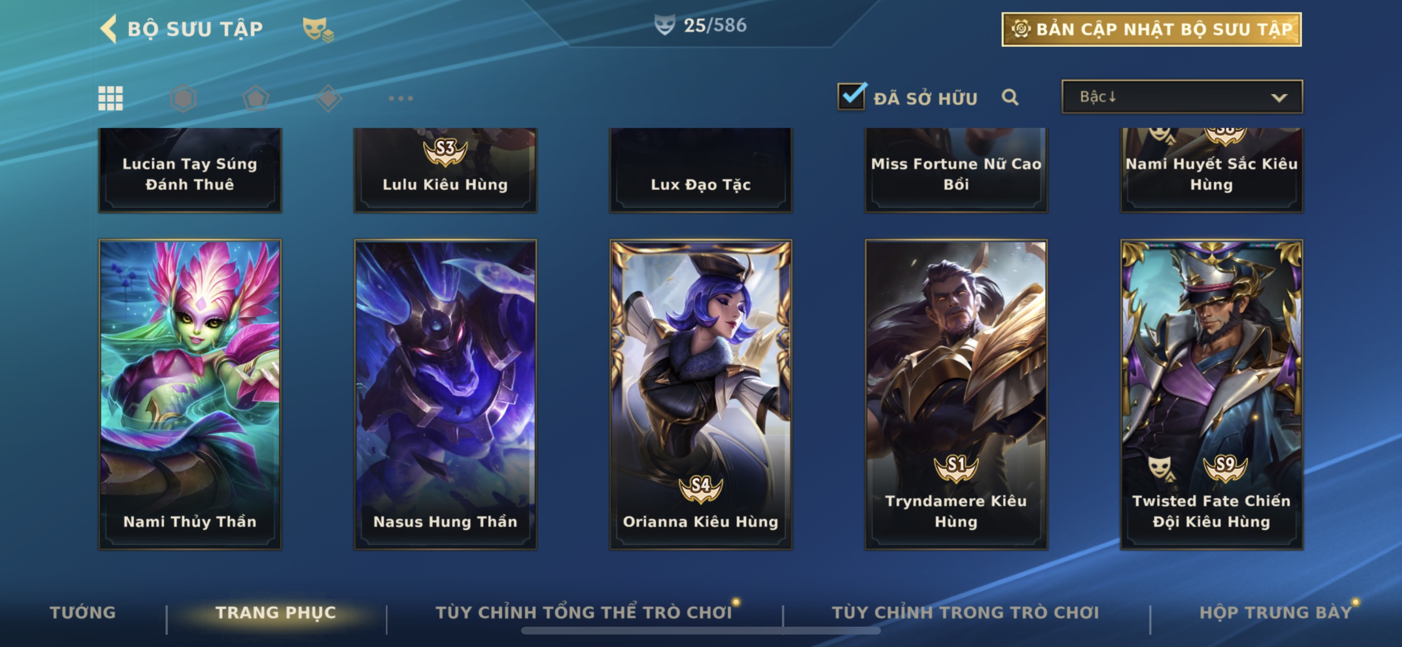Viewport: 1402px width, 647px height.
Task: Open Tùy Chỉnh Tổng Thể Trò Chơi tab
Action: point(584,612)
